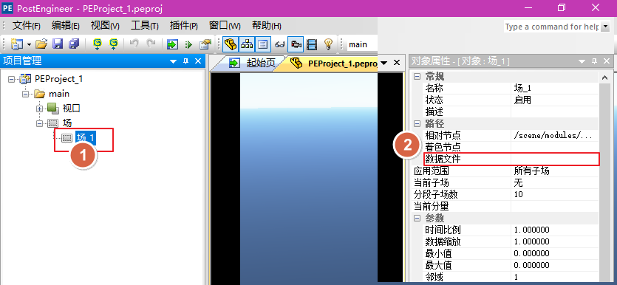
Task: Open the 文件(F) menu
Action: click(27, 26)
